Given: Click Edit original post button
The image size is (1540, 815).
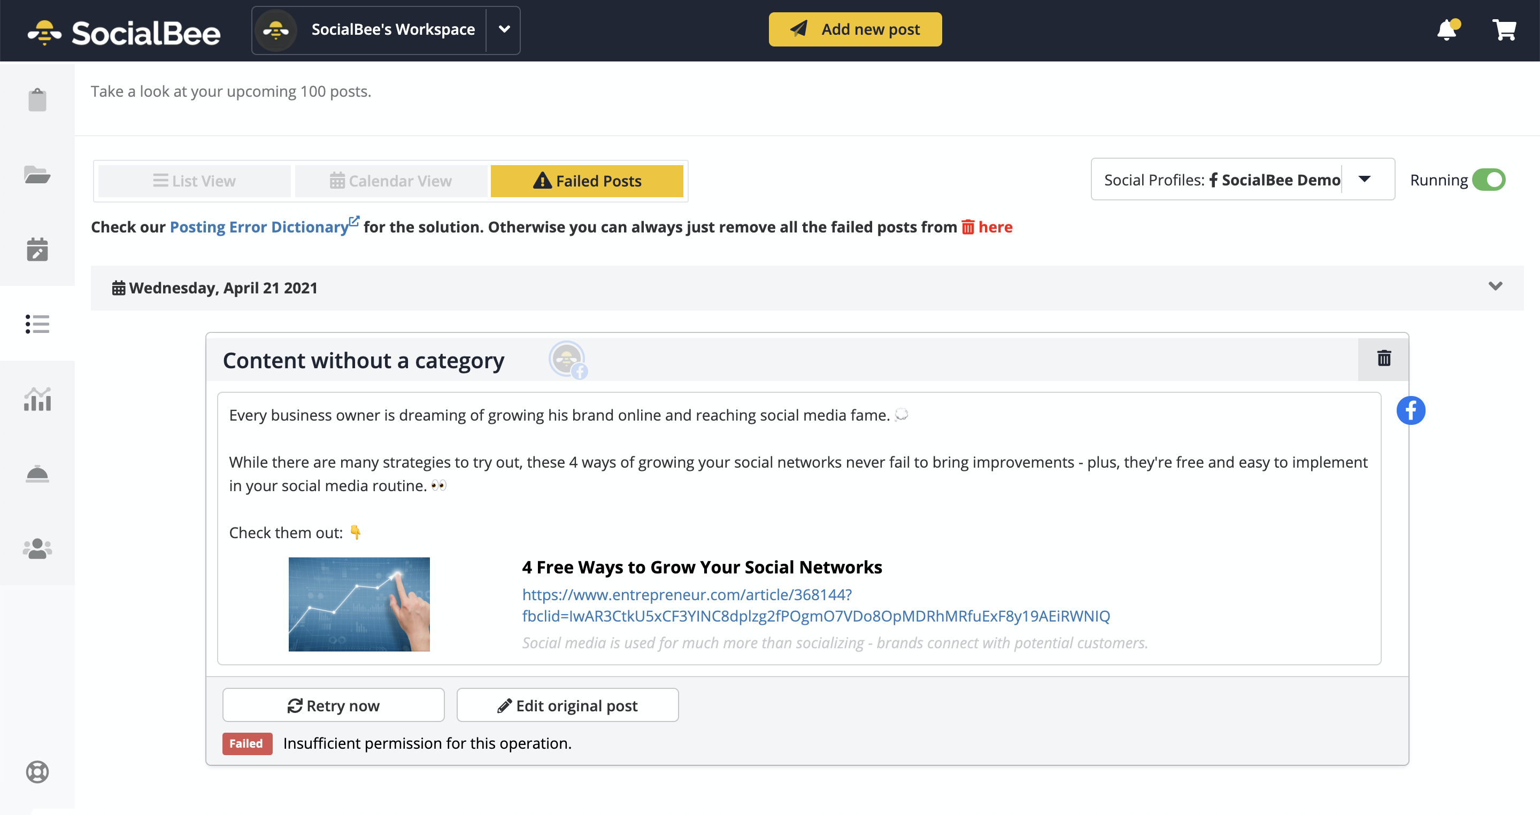Looking at the screenshot, I should tap(567, 704).
